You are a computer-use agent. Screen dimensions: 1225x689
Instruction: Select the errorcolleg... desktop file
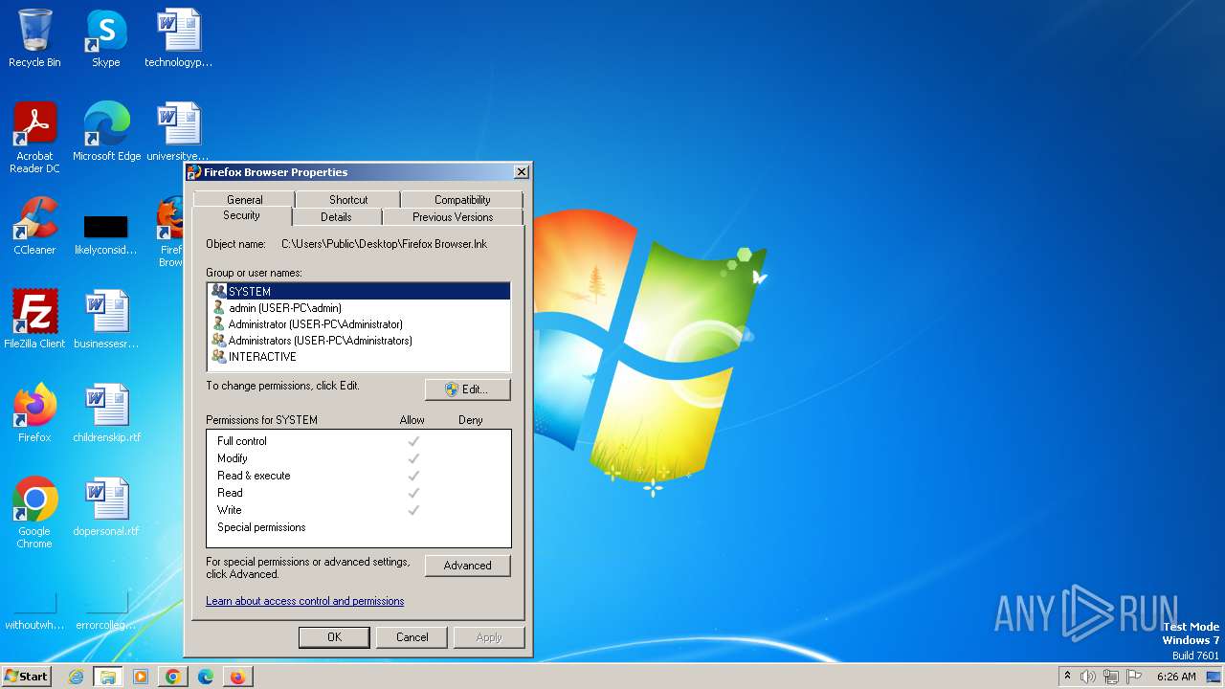click(x=106, y=612)
